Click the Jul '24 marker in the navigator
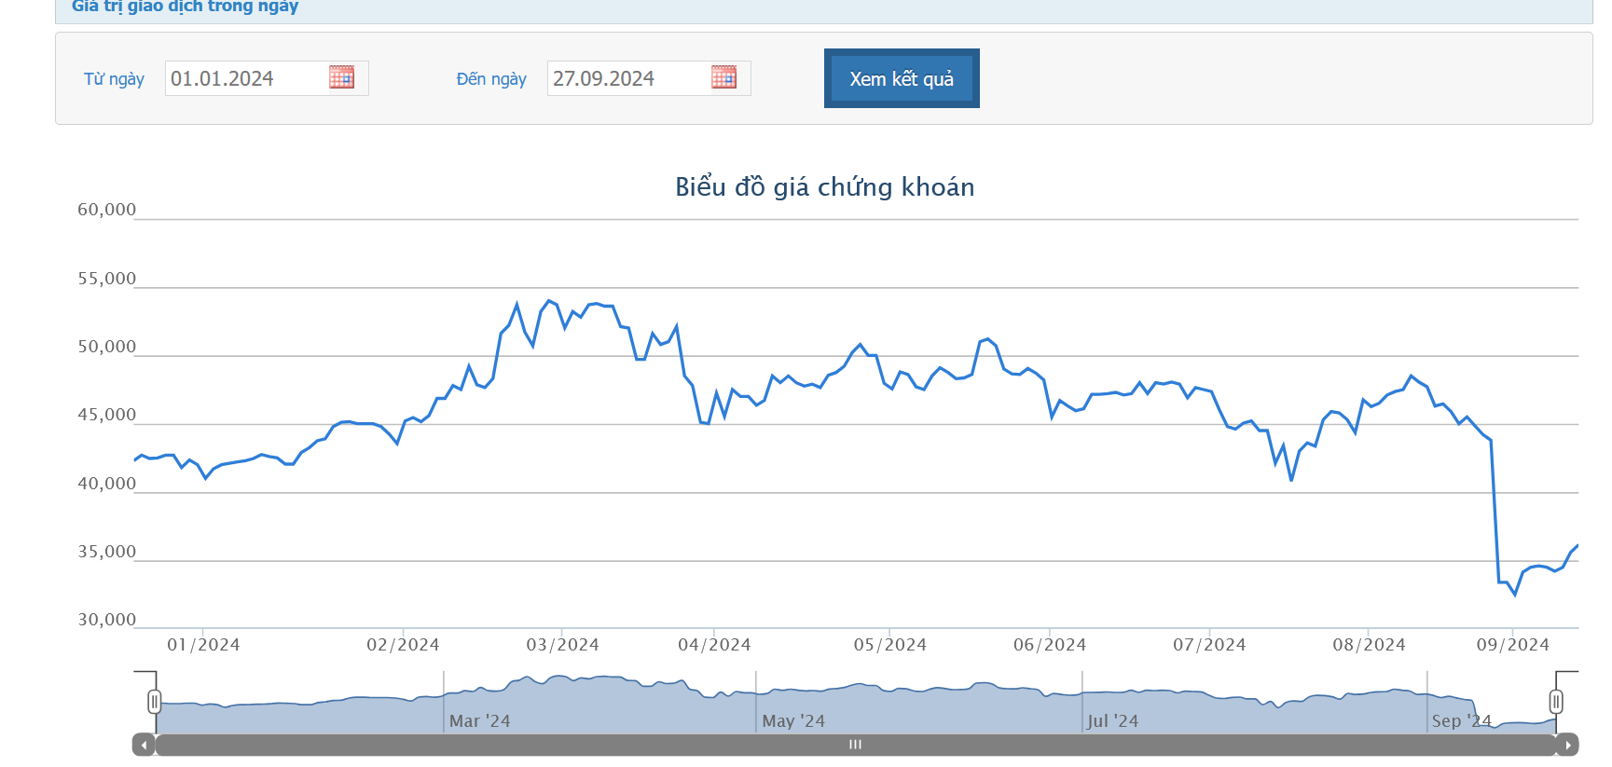This screenshot has width=1612, height=767. (x=1112, y=721)
